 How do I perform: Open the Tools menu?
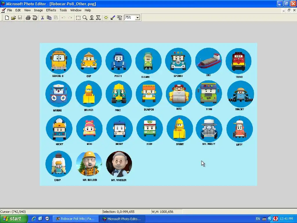pos(63,10)
